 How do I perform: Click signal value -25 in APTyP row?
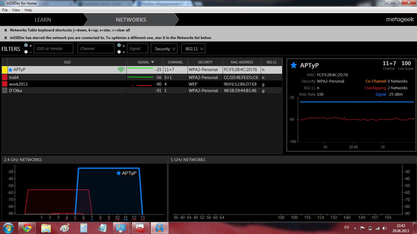click(x=158, y=70)
